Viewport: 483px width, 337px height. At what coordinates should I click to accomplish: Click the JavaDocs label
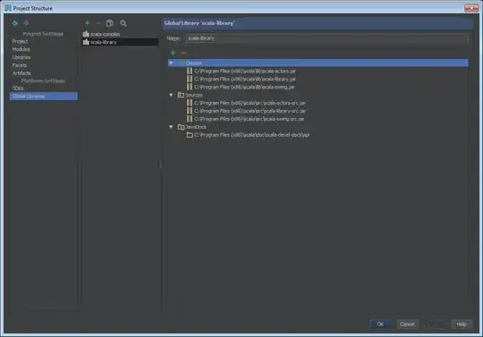tap(196, 127)
